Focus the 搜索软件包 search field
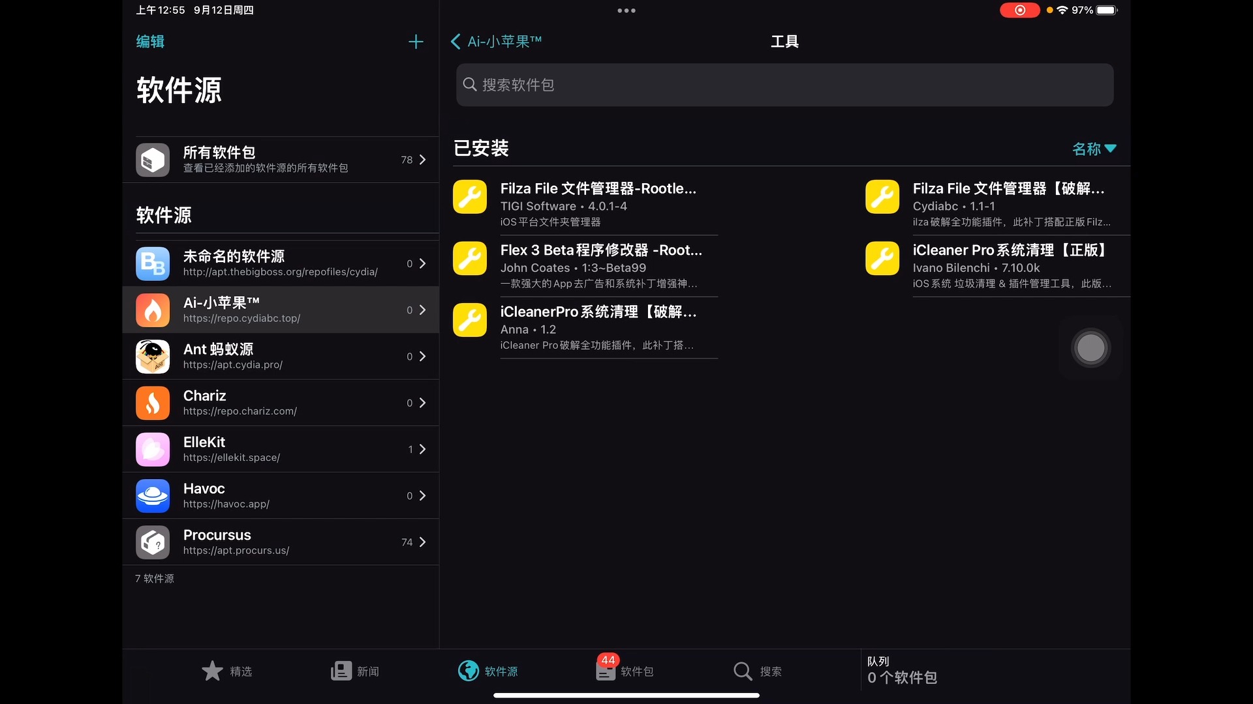Screen dimensions: 1253x704 [784, 85]
